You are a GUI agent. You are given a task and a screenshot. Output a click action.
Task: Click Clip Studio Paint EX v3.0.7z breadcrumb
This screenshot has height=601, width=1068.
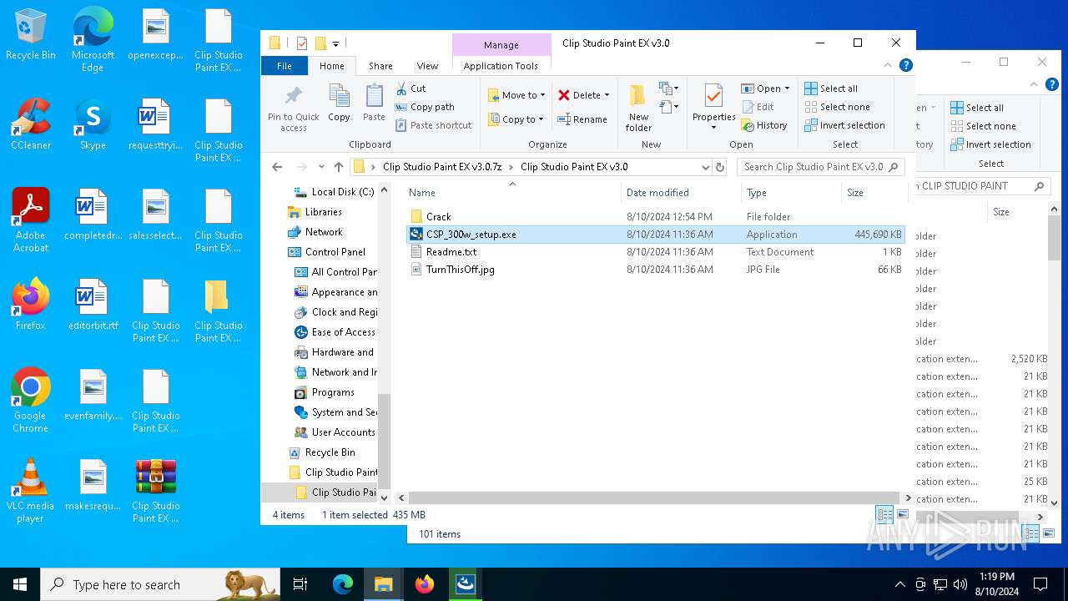click(441, 167)
